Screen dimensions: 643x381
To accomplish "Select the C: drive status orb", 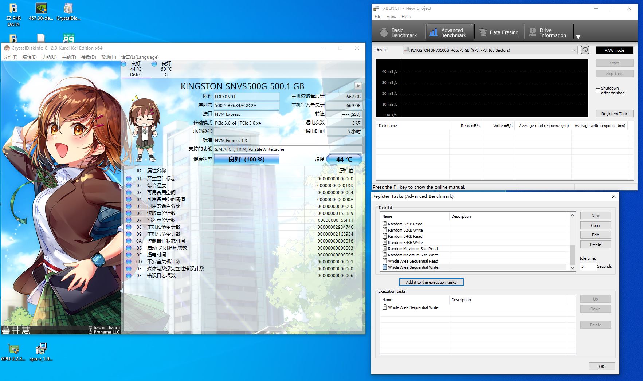I will (154, 64).
